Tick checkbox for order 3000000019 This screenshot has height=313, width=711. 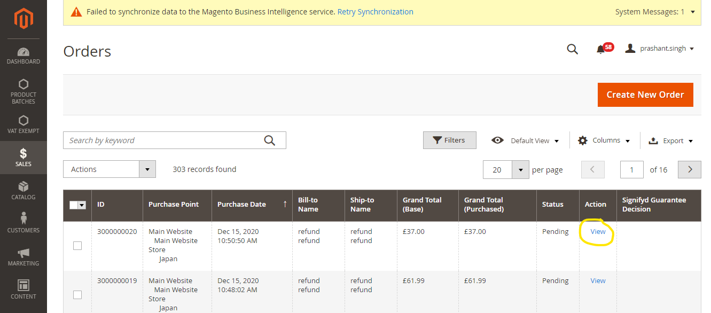click(77, 295)
